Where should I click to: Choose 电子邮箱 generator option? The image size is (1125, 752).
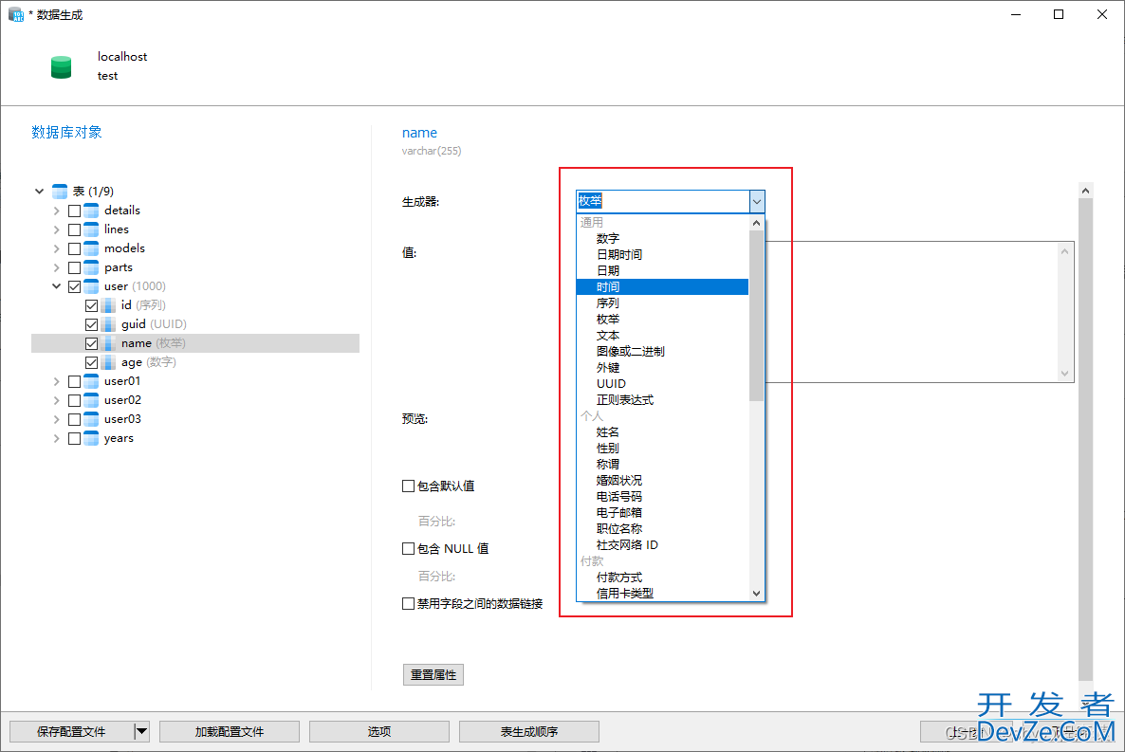tap(619, 513)
